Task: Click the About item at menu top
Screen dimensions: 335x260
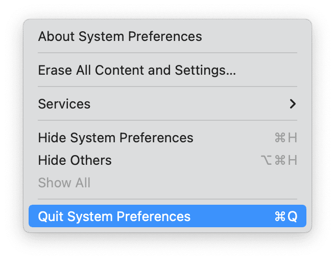Action: pyautogui.click(x=120, y=37)
